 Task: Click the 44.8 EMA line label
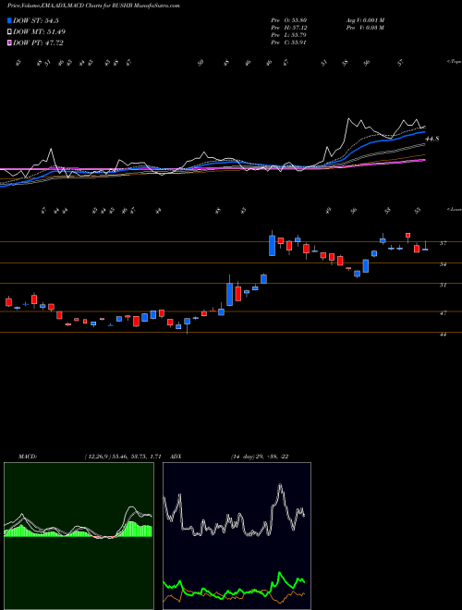[432, 139]
